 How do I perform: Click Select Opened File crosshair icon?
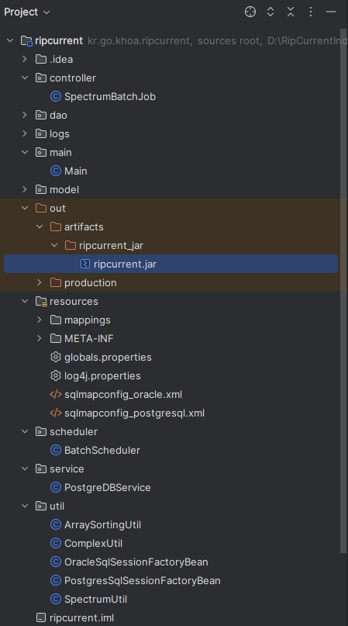point(250,12)
